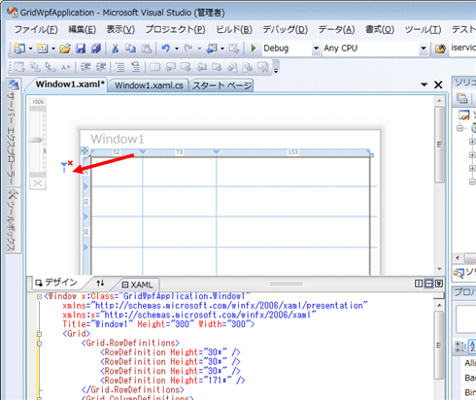Open the デバッグ(D) menu
Screen dimensions: 476x400
coord(285,30)
